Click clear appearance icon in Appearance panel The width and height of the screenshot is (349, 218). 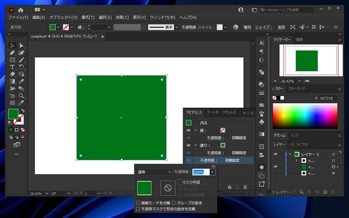(230, 187)
